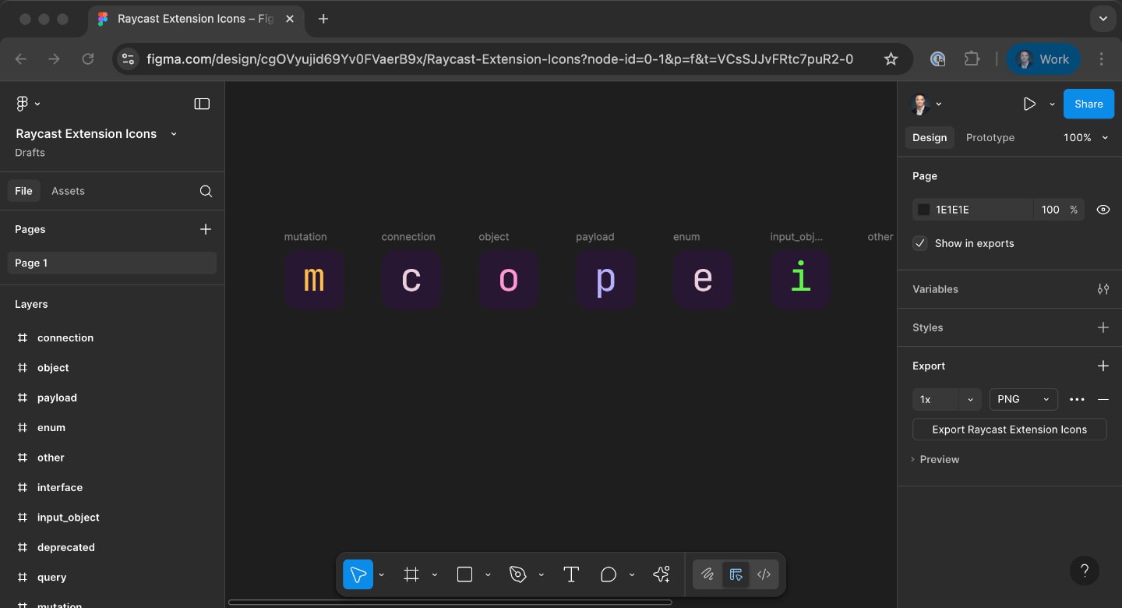The image size is (1122, 608).
Task: Select the Frame tool
Action: (411, 574)
